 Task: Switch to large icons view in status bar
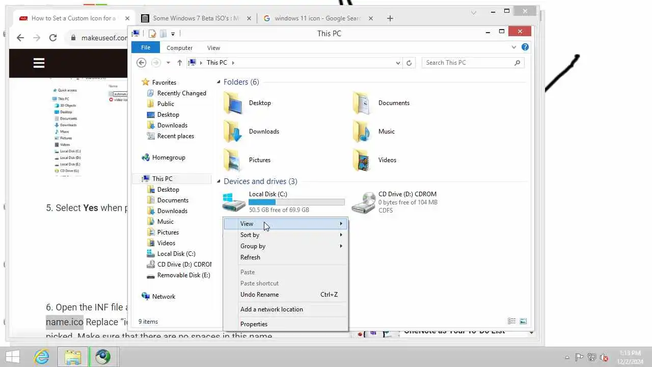(523, 321)
